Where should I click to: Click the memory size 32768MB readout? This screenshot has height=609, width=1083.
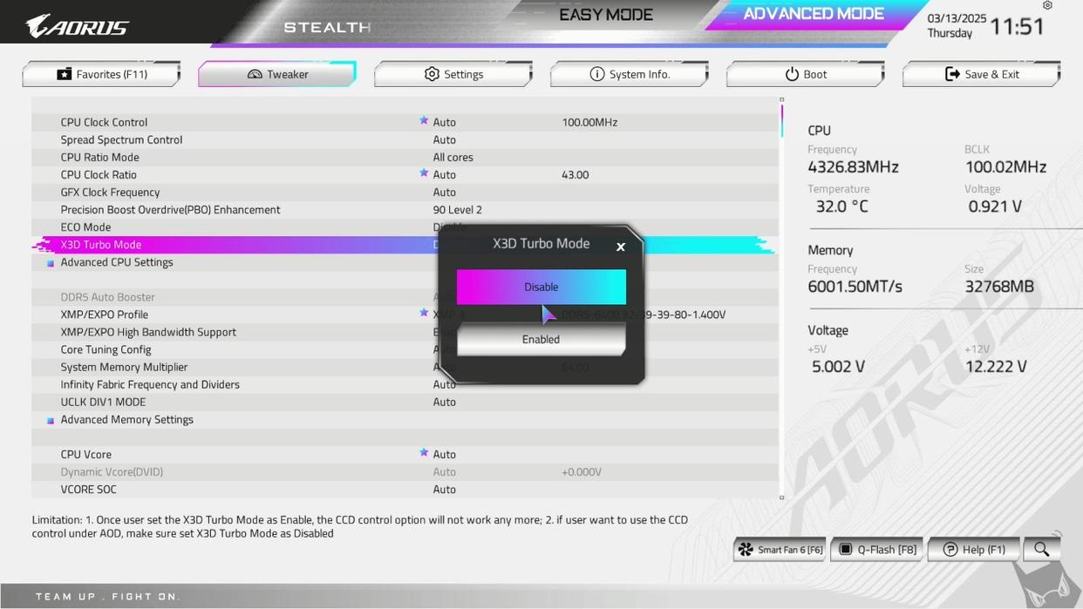tap(999, 287)
